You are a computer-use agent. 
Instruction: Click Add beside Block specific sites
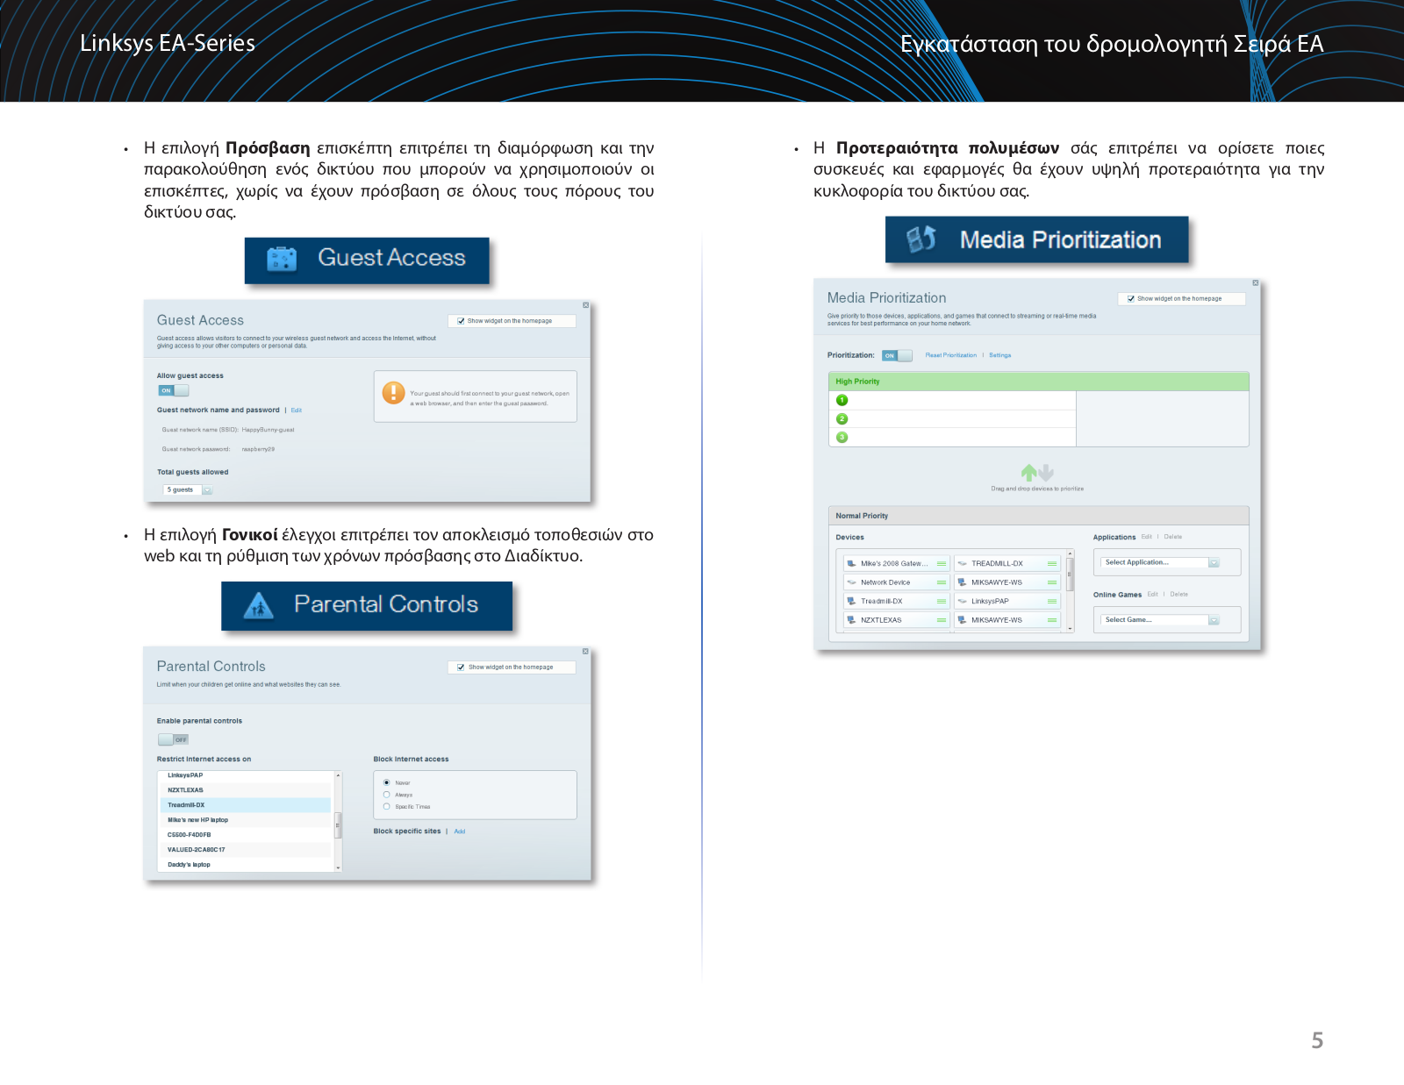(x=460, y=832)
